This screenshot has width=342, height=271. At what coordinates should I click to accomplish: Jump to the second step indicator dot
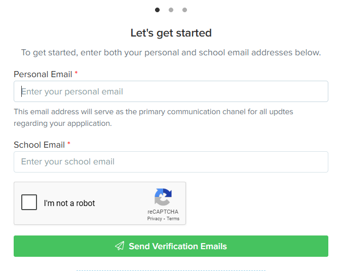(171, 10)
